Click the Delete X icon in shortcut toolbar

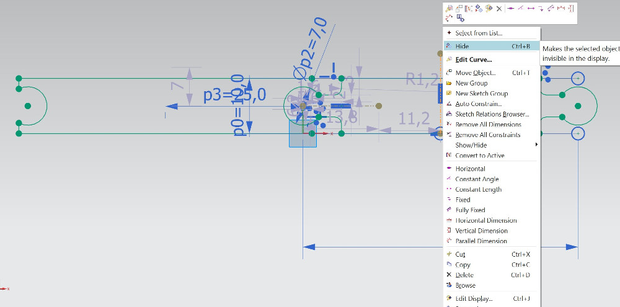point(499,8)
